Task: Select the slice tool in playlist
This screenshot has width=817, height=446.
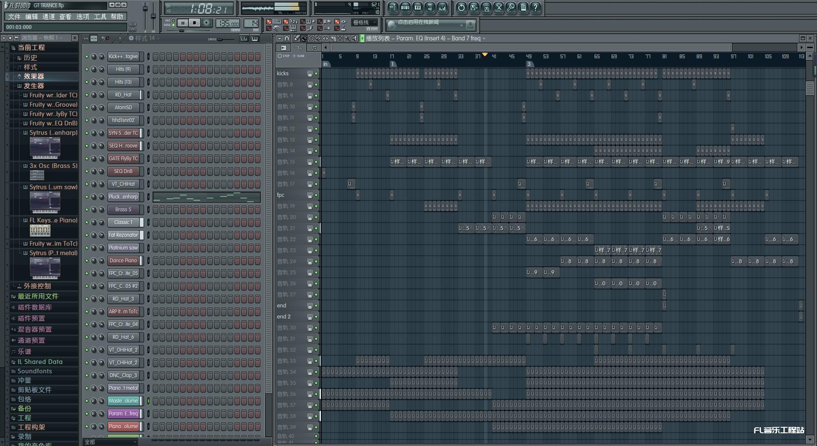Action: [x=333, y=38]
